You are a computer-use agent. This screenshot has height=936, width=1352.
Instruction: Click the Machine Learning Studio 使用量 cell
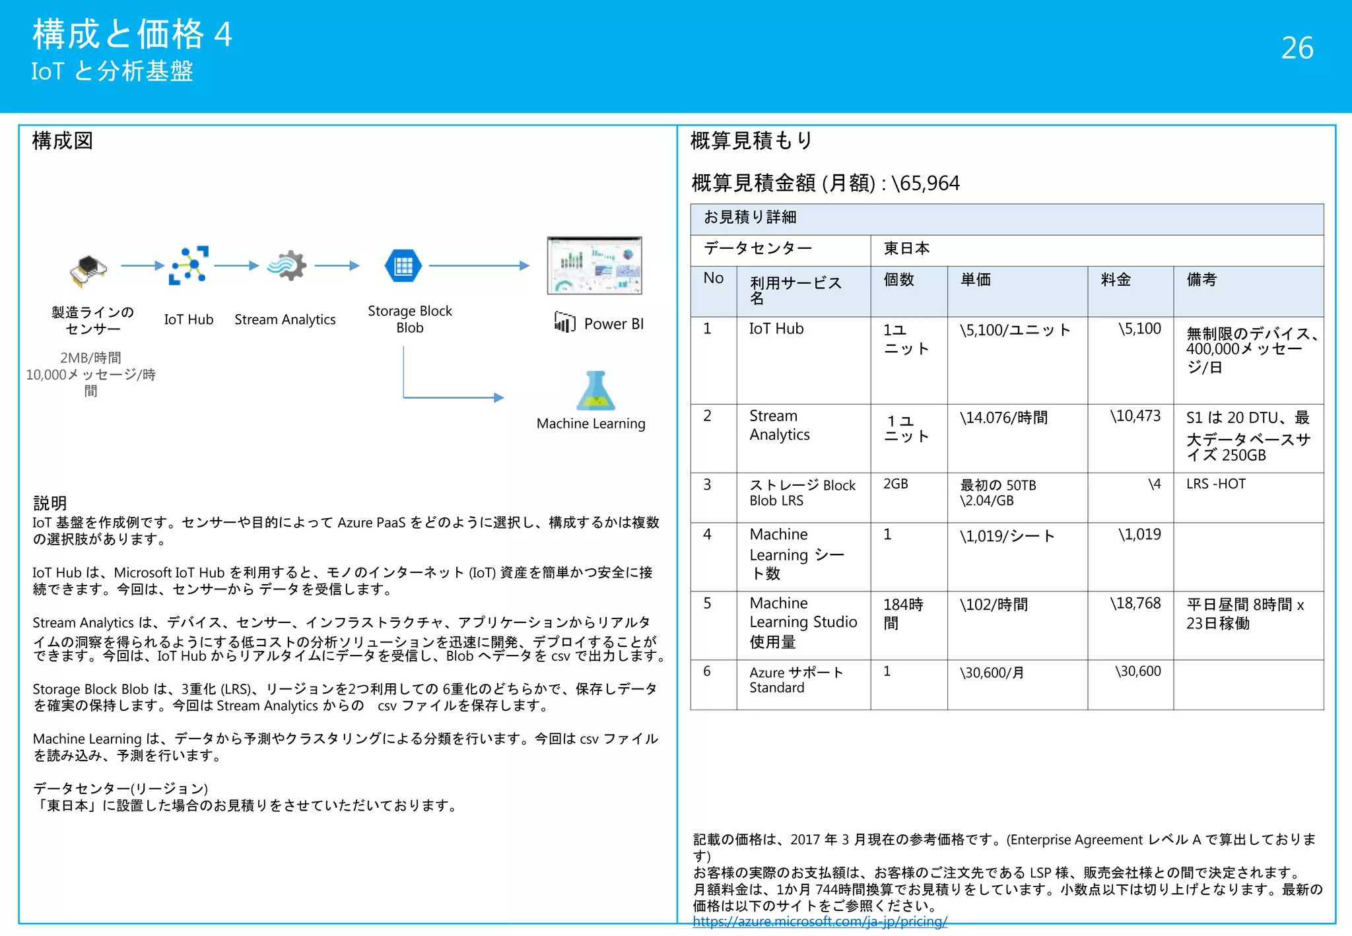pyautogui.click(x=803, y=626)
